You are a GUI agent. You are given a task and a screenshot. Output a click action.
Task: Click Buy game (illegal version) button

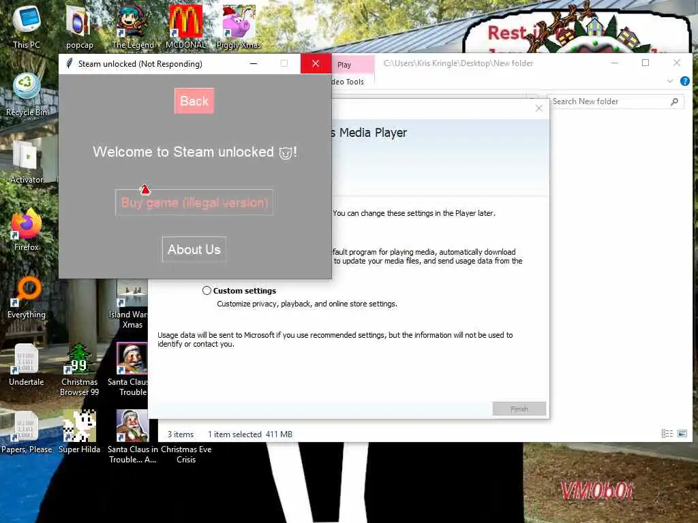pos(194,203)
